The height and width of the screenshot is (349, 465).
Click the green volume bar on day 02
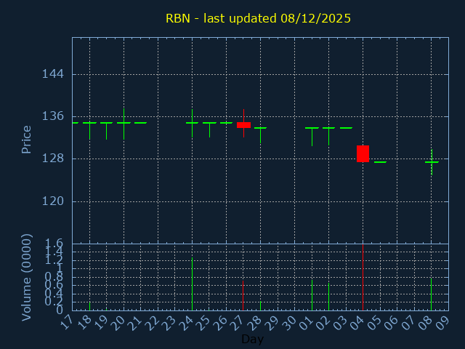[328, 297]
